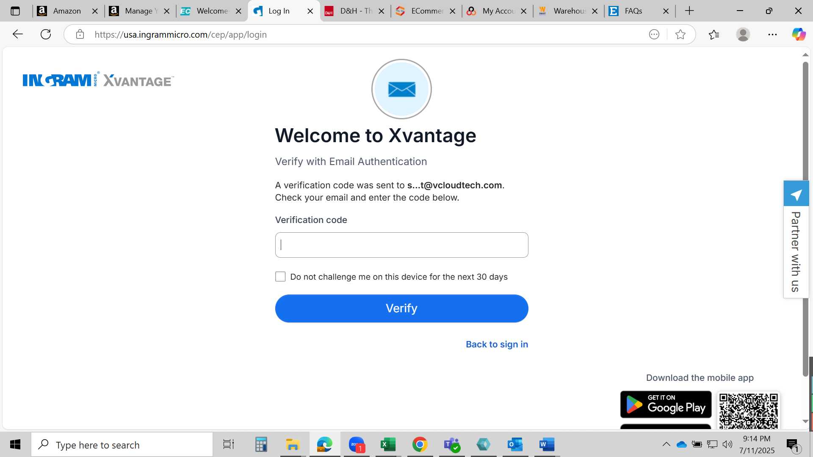
Task: Check Do not challenge me for 30 days
Action: tap(280, 277)
